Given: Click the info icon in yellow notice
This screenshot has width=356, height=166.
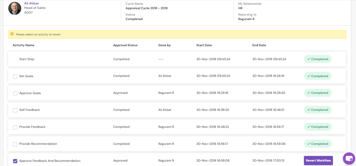Looking at the screenshot, I should (12, 34).
